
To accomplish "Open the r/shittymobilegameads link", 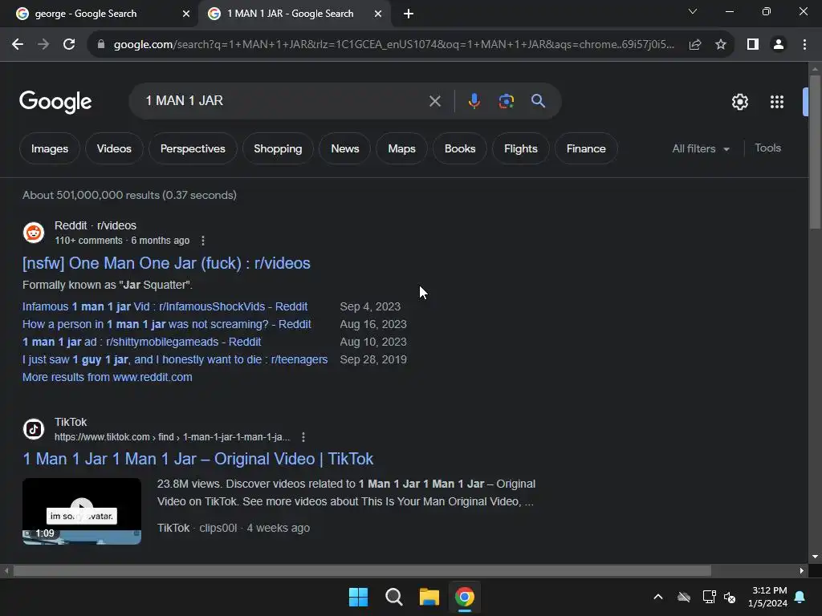I will click(x=141, y=342).
